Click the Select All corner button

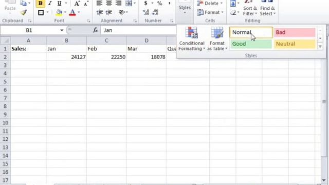pyautogui.click(x=5, y=40)
